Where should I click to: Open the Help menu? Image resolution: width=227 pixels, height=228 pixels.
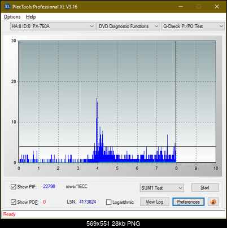coord(31,17)
